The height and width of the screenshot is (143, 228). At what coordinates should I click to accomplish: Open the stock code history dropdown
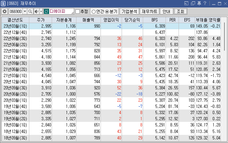25,11
